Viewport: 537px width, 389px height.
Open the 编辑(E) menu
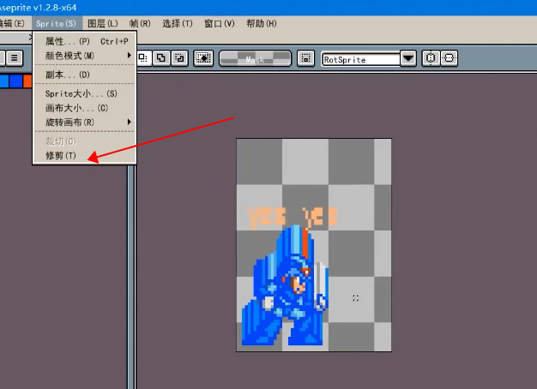[12, 24]
